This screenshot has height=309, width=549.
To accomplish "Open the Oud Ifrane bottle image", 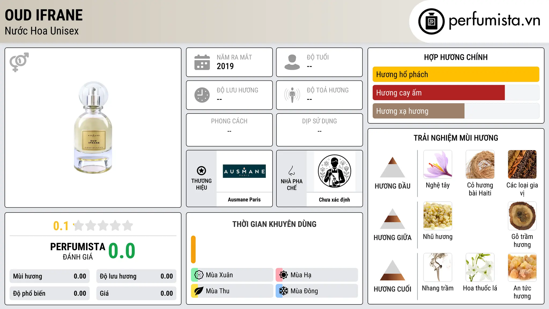I will 93,127.
